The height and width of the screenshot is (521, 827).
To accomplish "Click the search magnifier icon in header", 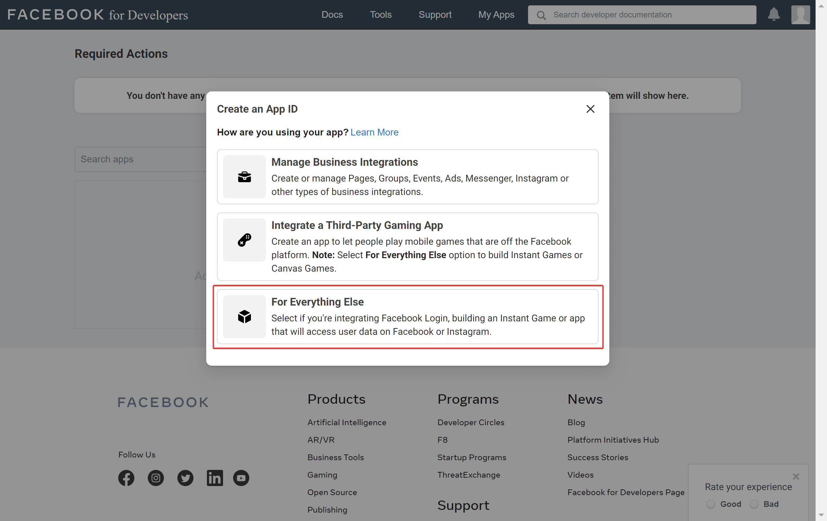I will [x=541, y=15].
